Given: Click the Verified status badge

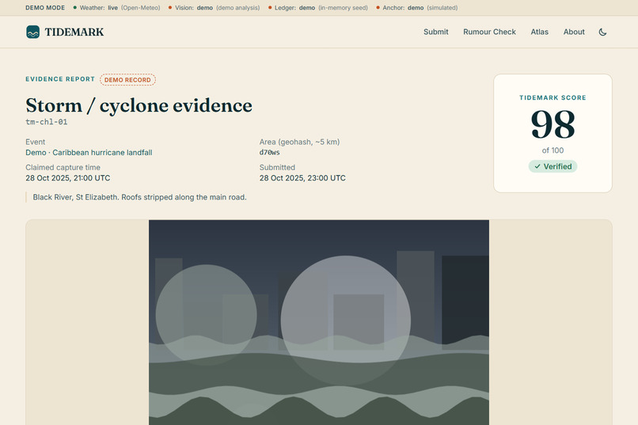Looking at the screenshot, I should (553, 166).
